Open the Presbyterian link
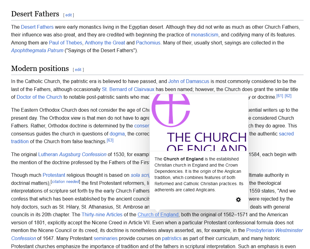 pos(260,230)
